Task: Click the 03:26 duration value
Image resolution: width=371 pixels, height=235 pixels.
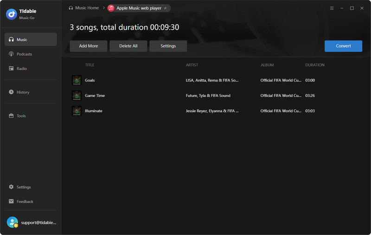Action: (x=310, y=95)
